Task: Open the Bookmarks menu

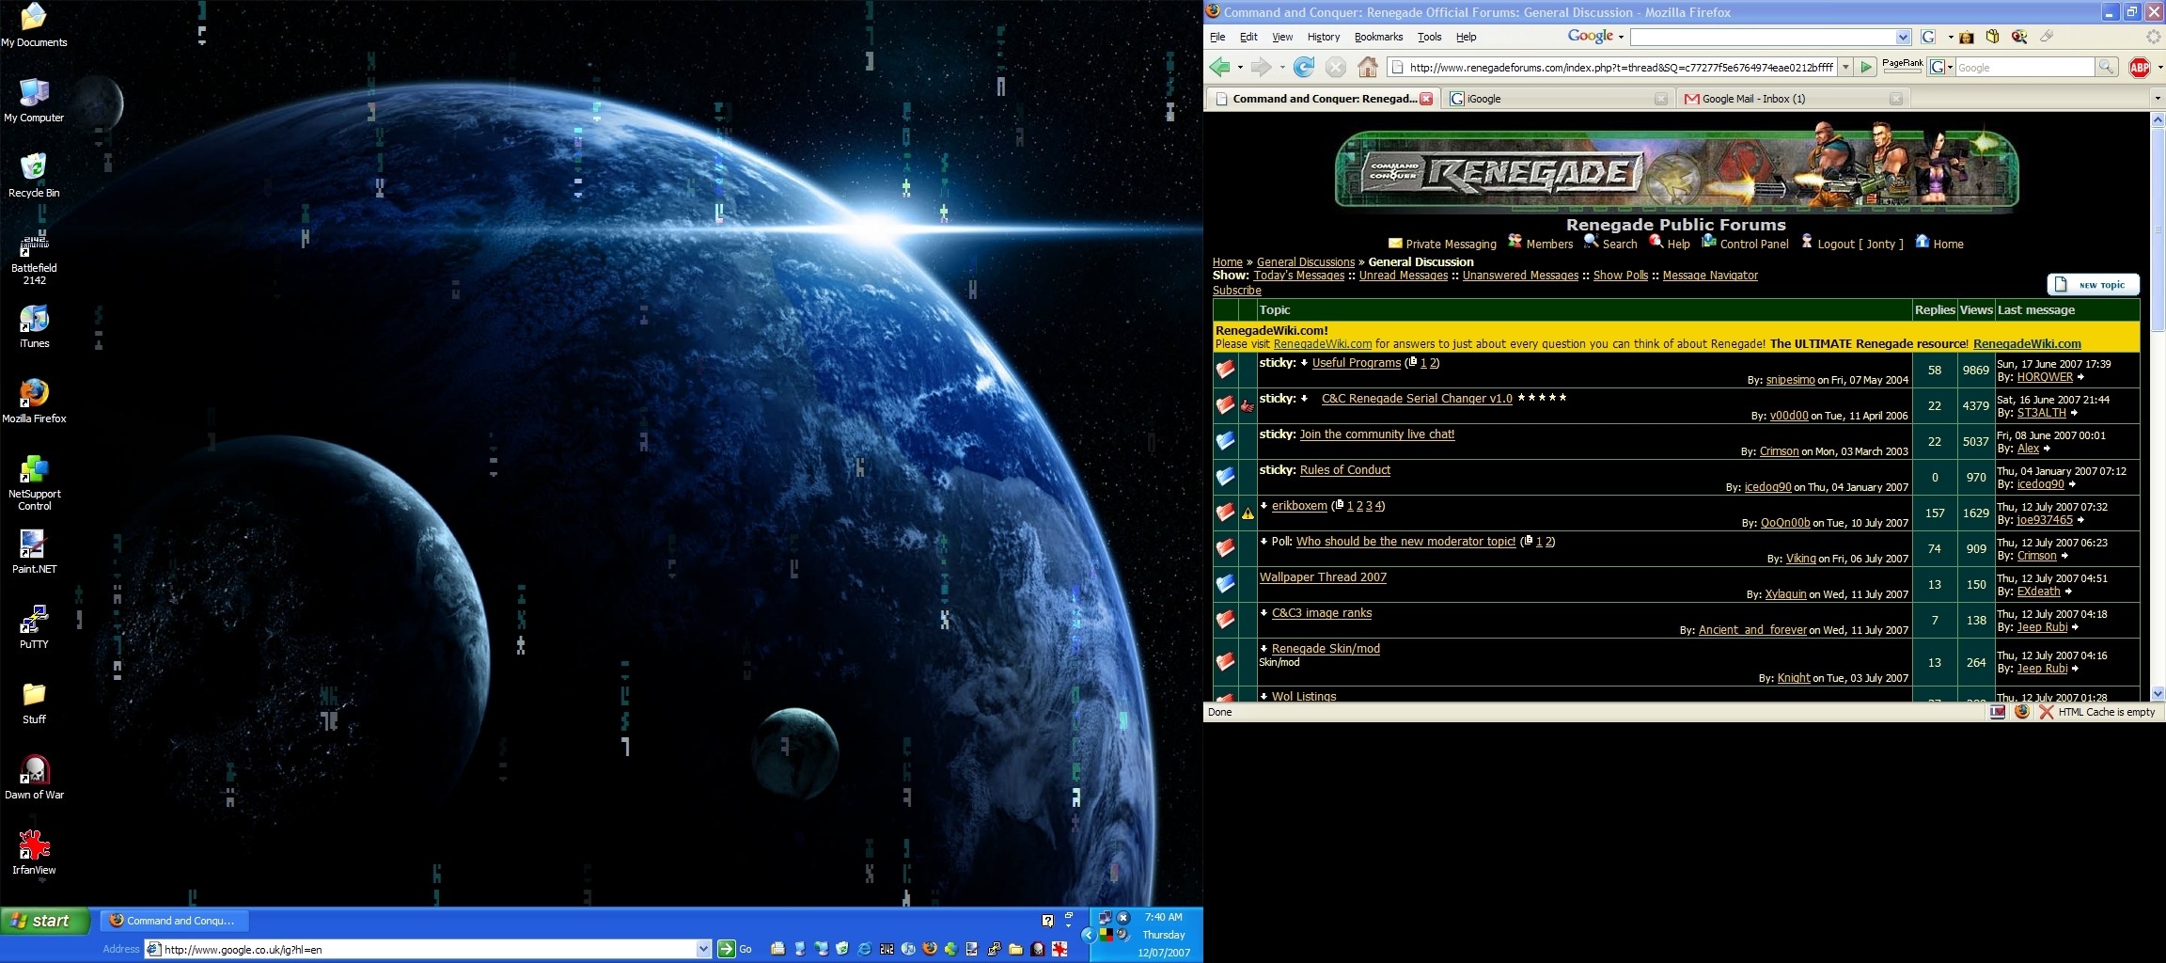Action: coord(1377,37)
